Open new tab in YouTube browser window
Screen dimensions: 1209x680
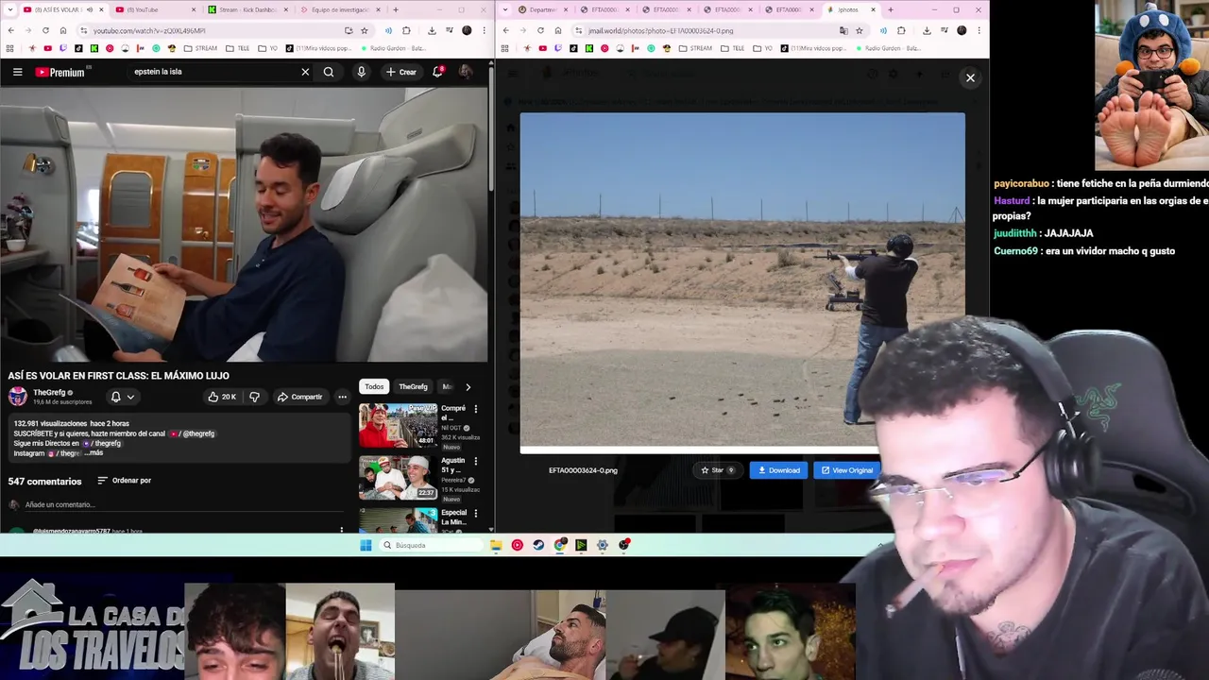395,9
